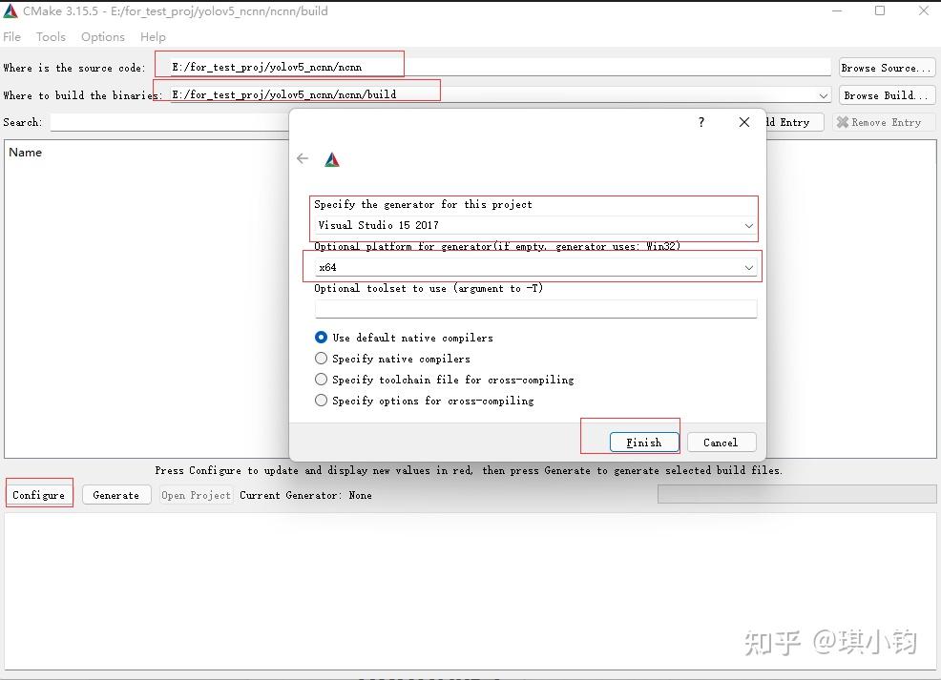Click the Remove Entry delete icon
This screenshot has height=680, width=941.
click(x=843, y=121)
